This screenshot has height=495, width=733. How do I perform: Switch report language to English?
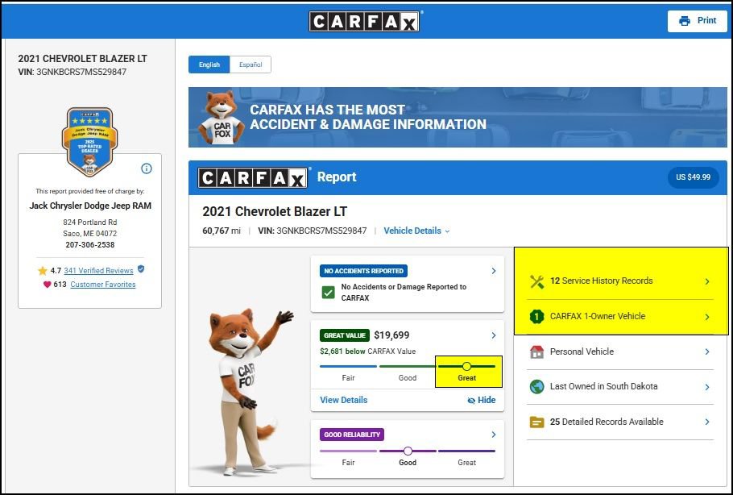[x=209, y=64]
